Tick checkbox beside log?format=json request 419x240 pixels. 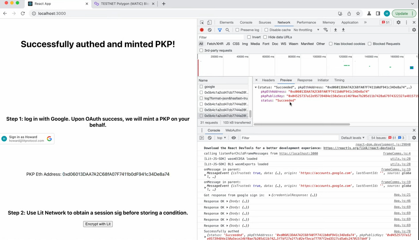201,98
